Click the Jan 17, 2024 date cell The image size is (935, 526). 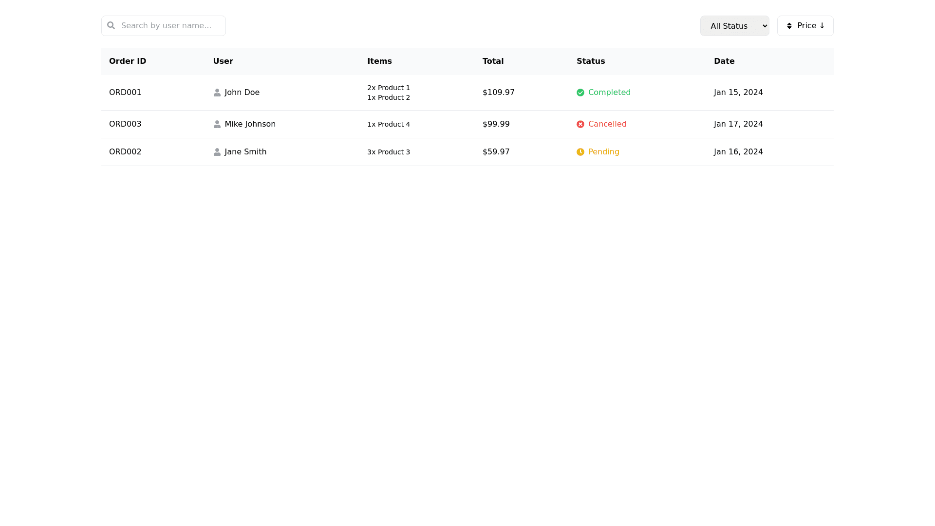click(738, 124)
